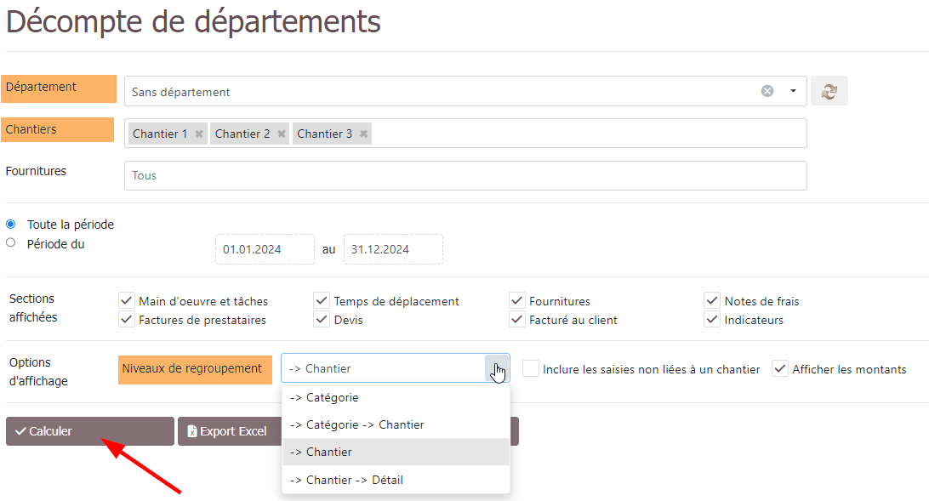929x501 pixels.
Task: Select the Toute la période option
Action: click(x=11, y=225)
